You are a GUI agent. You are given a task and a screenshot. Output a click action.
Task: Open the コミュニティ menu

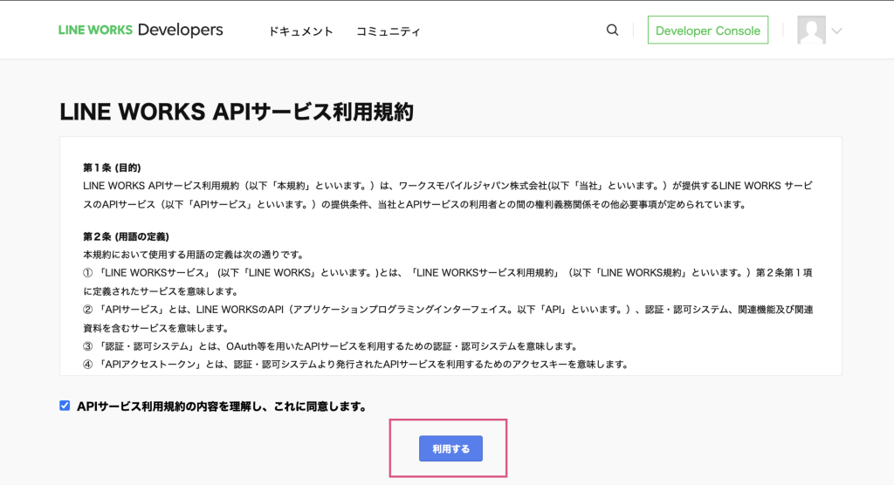click(x=388, y=31)
